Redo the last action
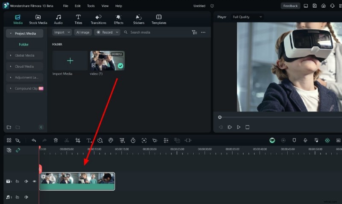The image size is (342, 204). tap(44, 140)
